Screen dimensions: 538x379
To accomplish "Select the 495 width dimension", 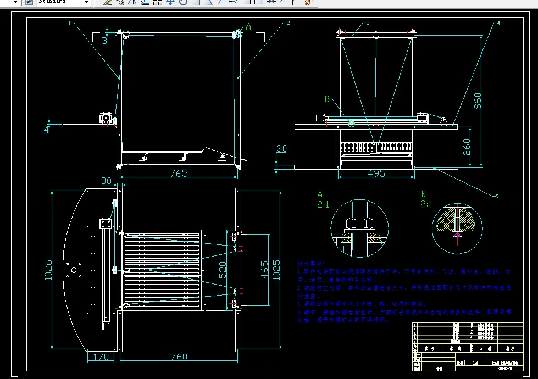I will (x=376, y=173).
